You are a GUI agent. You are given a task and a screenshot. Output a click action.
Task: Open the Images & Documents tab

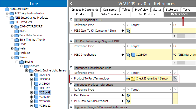pos(85,10)
